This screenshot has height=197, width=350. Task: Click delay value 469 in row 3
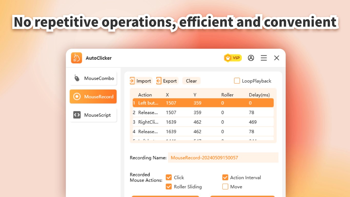pyautogui.click(x=253, y=122)
